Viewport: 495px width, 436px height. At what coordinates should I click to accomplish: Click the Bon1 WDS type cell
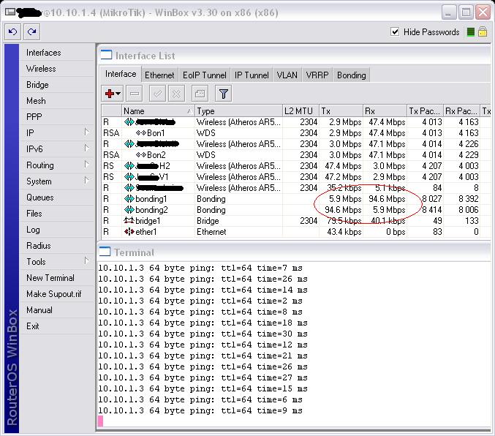(x=238, y=133)
